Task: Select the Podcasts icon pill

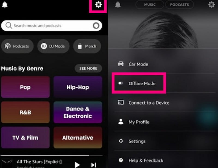Action: [x=17, y=46]
